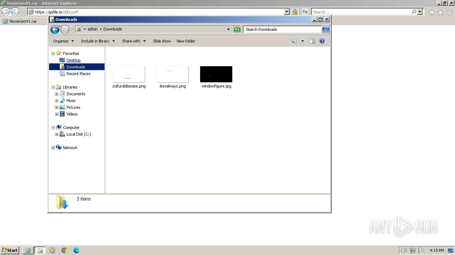Click Internet Explorer on the taskbar
Screen dimensions: 455x255
pyautogui.click(x=28, y=250)
